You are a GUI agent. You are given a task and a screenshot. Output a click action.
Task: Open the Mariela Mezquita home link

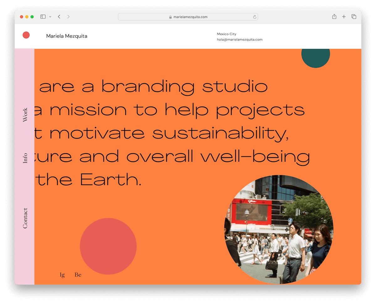(67, 36)
